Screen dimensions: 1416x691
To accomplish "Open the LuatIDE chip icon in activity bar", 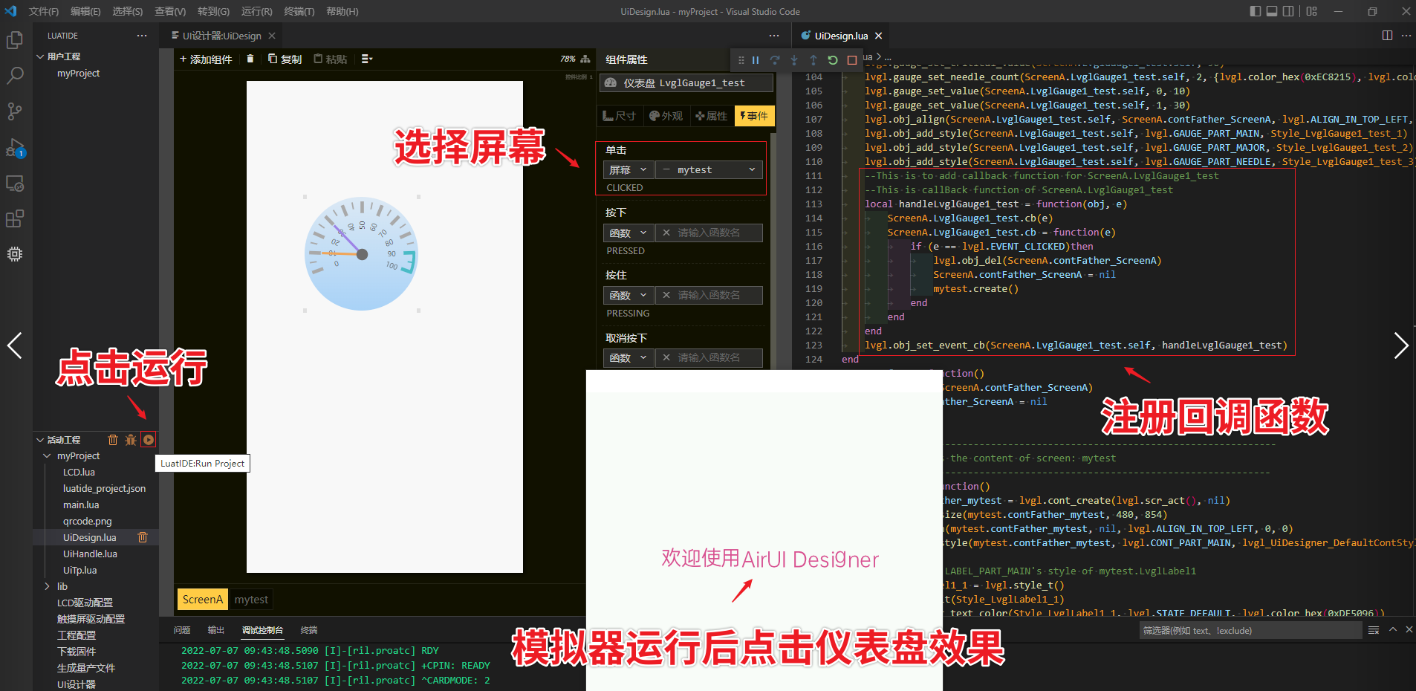I will point(15,254).
